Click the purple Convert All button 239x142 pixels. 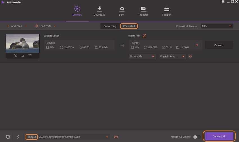pos(219,136)
